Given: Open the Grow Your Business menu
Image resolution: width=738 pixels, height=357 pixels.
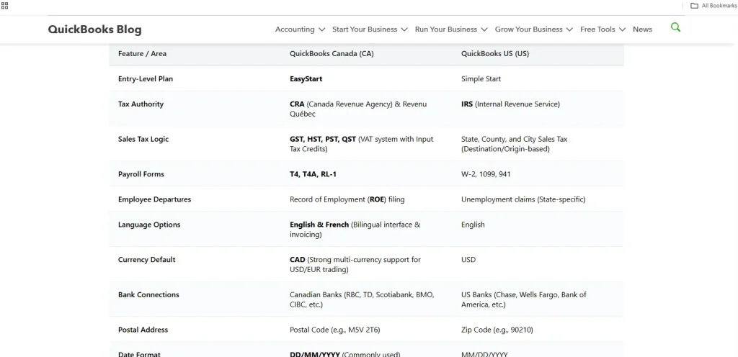Looking at the screenshot, I should point(528,29).
